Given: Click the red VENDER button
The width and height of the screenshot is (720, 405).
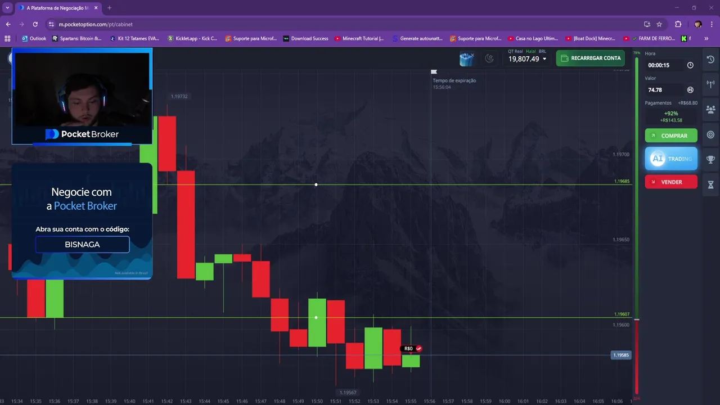Looking at the screenshot, I should coord(671,182).
